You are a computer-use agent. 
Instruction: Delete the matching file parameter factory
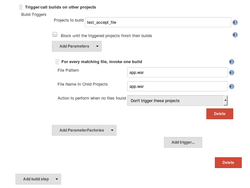point(220,114)
